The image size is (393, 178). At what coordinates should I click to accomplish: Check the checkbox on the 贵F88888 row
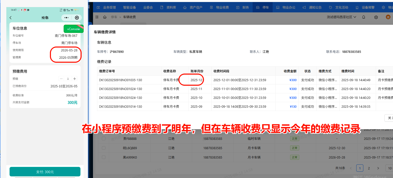103,138
